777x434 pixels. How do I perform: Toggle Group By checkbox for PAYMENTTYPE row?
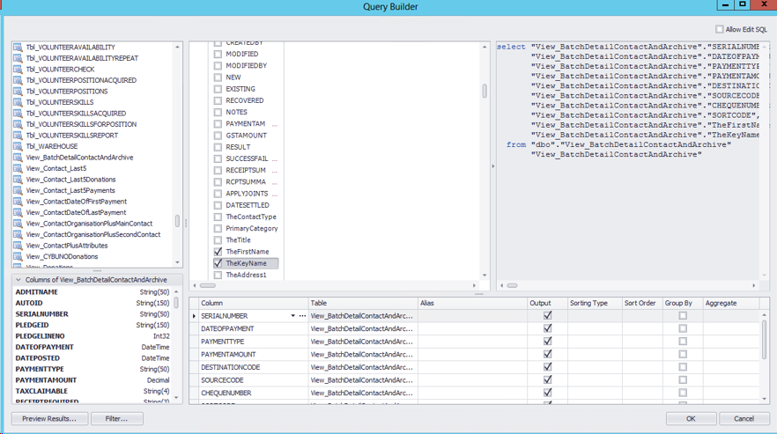click(x=683, y=342)
